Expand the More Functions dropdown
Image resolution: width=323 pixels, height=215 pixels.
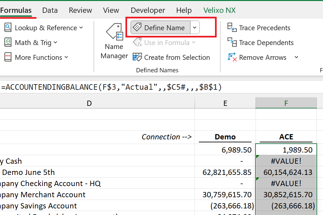coord(66,57)
